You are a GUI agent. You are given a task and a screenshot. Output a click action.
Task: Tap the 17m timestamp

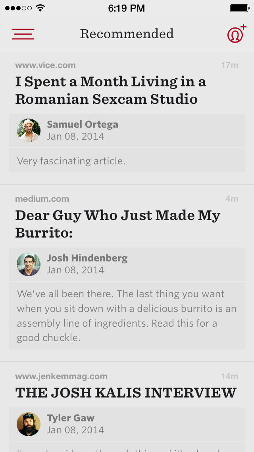[229, 65]
